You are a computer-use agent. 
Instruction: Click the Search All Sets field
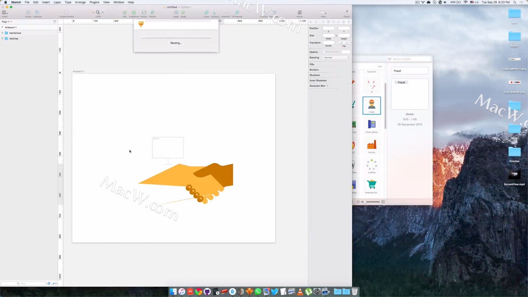[x=409, y=59]
